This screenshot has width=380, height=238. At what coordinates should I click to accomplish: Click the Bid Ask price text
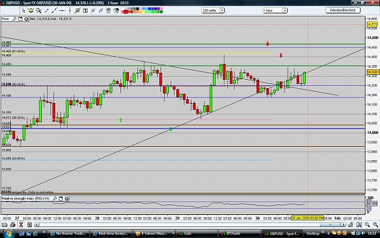click(50, 19)
